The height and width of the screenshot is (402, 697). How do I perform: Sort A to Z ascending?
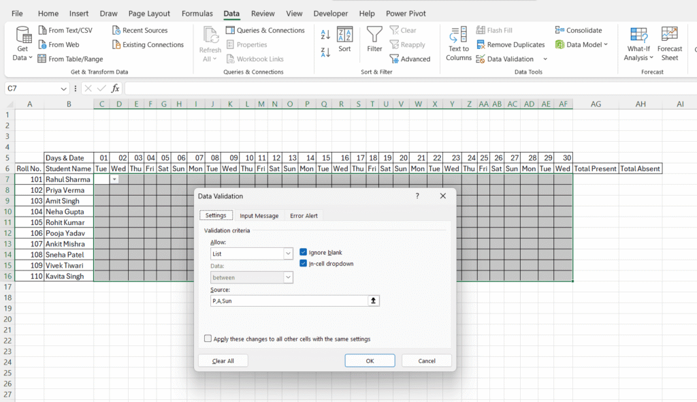(325, 34)
